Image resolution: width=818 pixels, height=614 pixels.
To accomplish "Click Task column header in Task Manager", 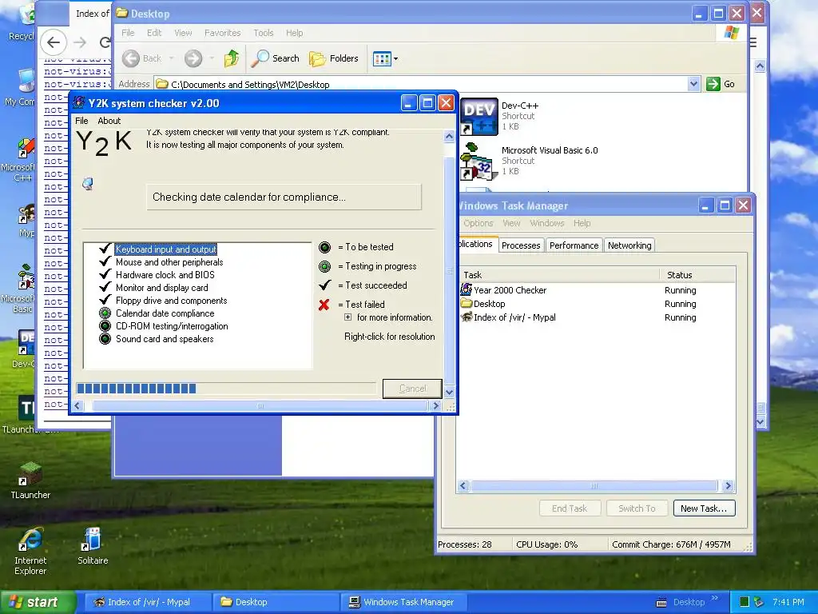I will (x=558, y=275).
